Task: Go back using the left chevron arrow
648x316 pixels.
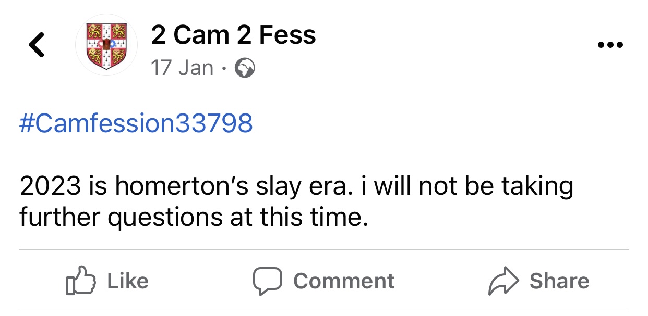Action: (x=36, y=45)
